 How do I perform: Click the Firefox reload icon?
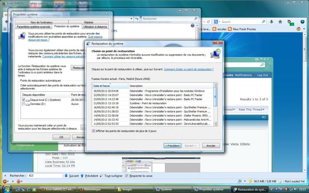pos(208,22)
